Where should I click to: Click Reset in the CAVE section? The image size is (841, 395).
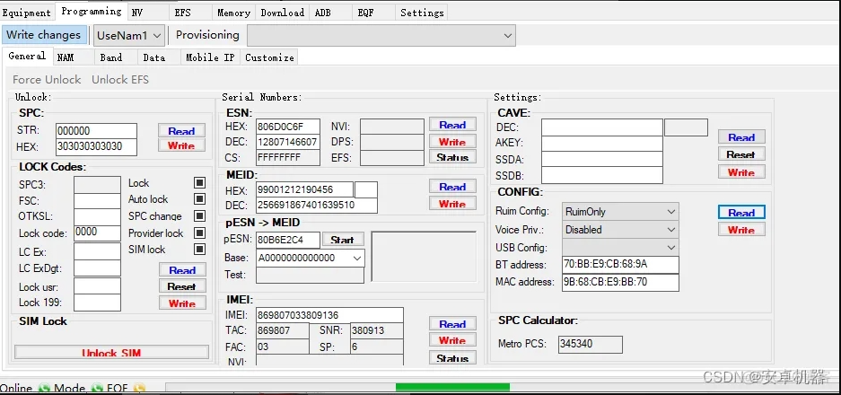tap(741, 154)
